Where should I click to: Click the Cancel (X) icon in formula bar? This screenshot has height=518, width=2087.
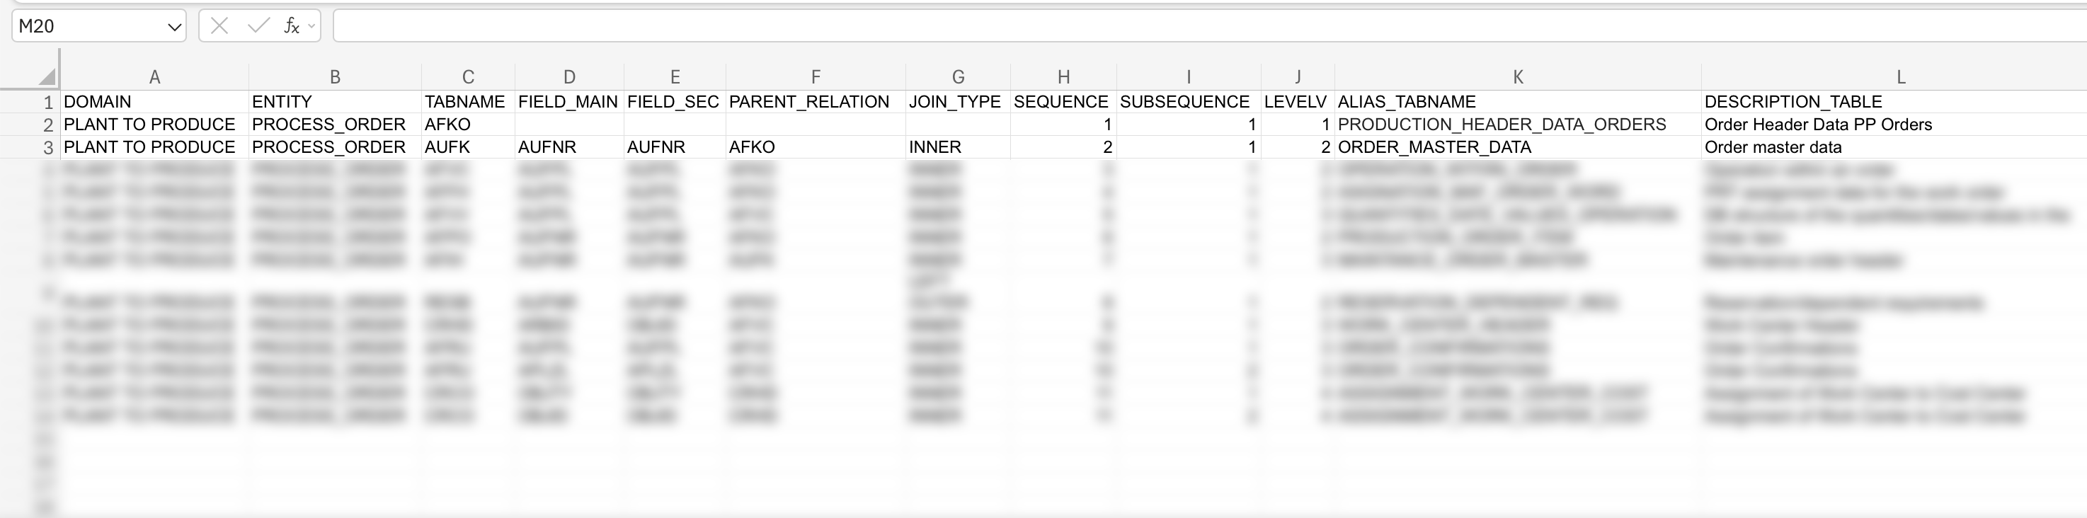219,26
